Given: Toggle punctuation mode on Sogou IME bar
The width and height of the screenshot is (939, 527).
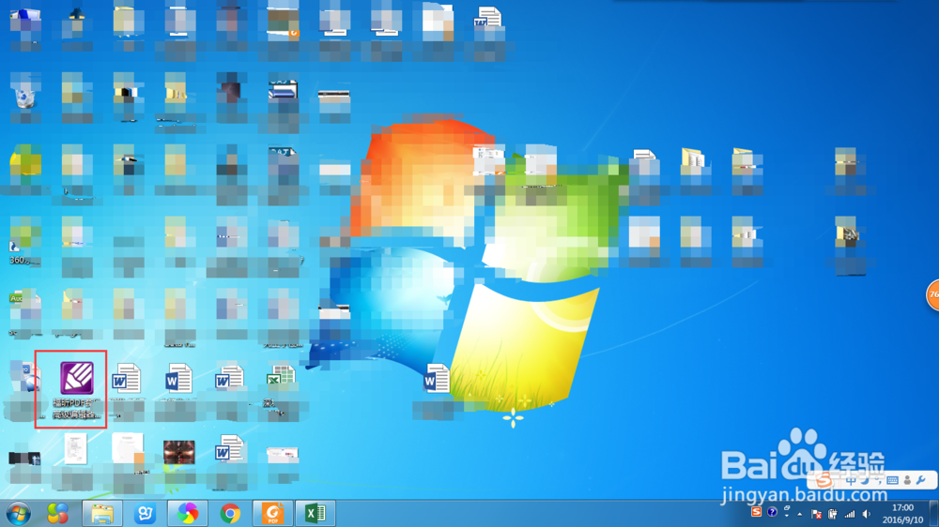Looking at the screenshot, I should (878, 480).
